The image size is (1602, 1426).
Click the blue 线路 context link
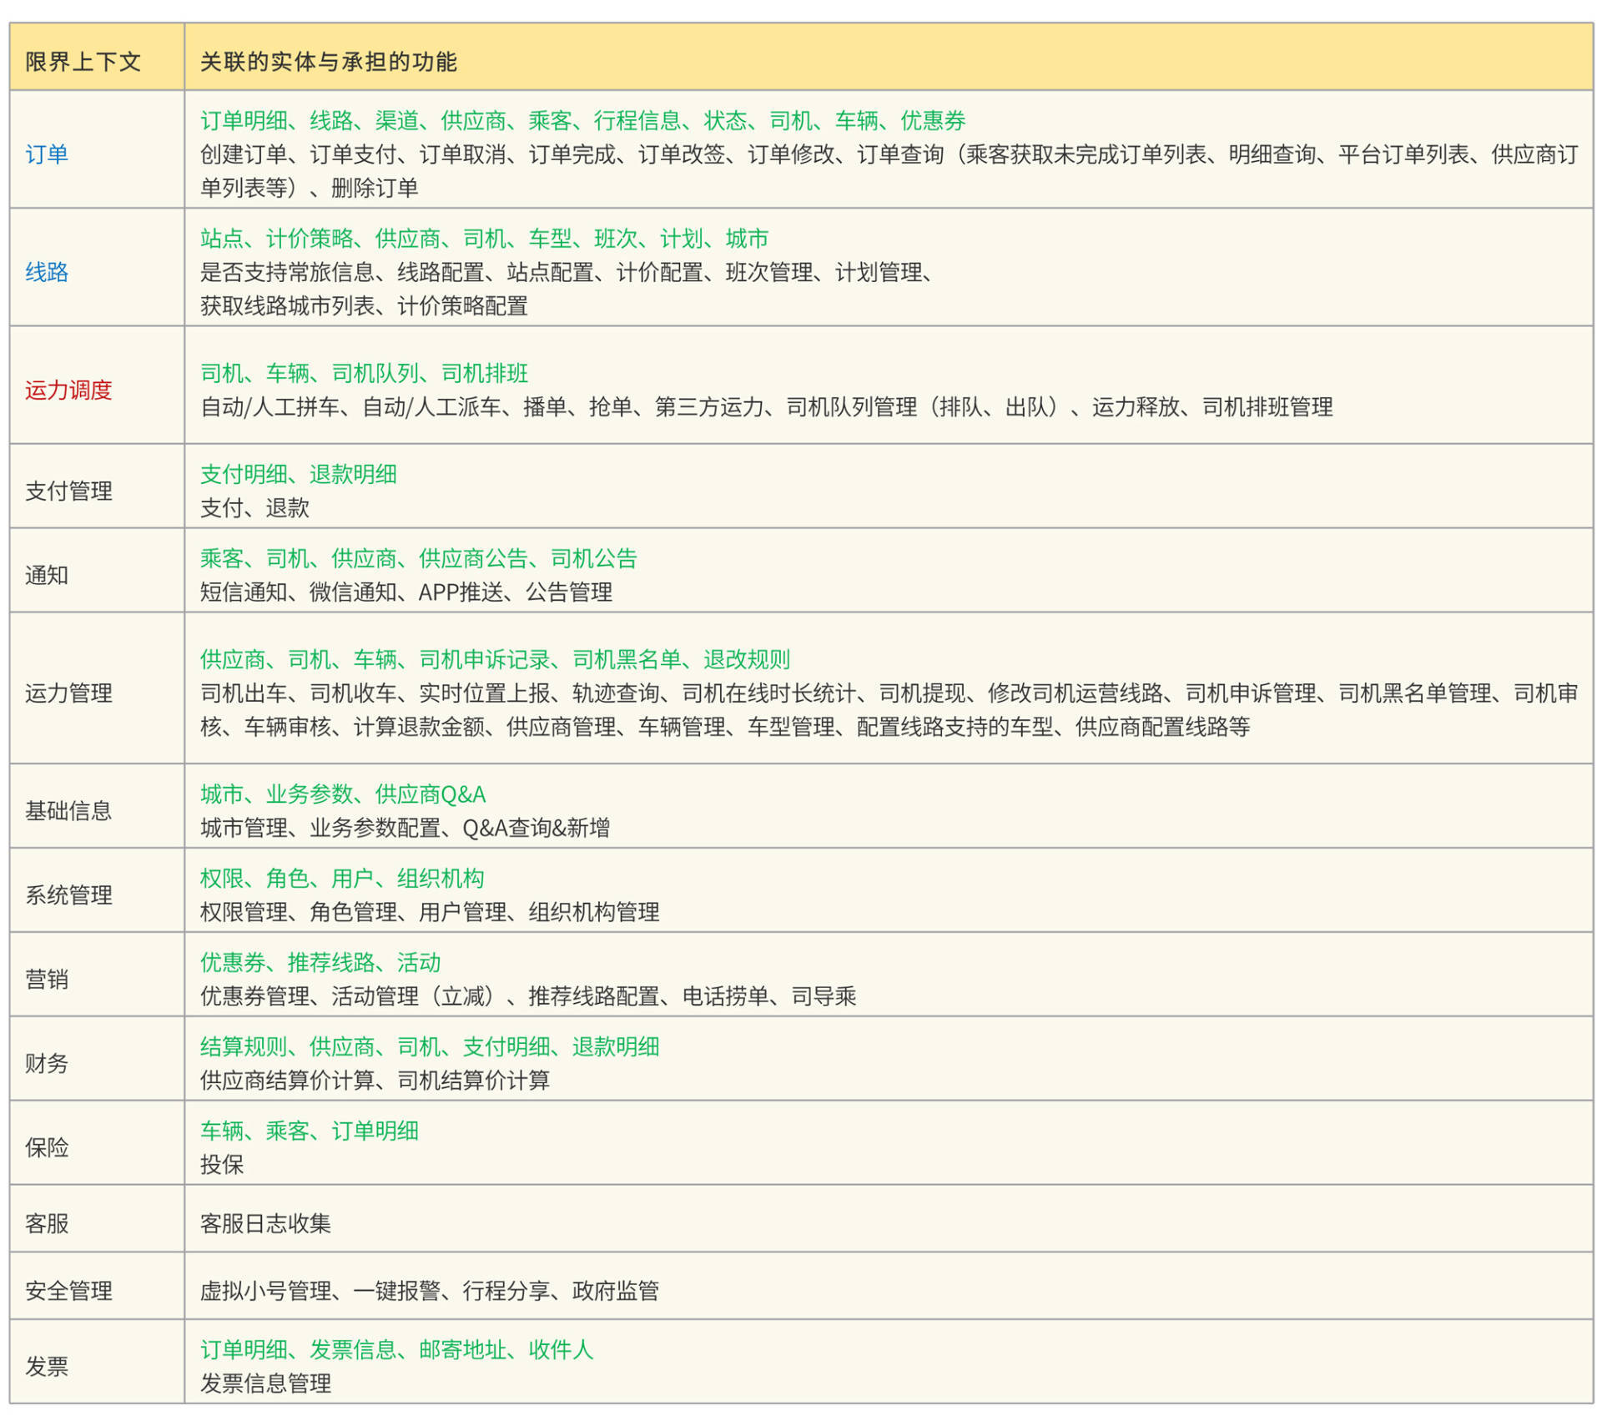pyautogui.click(x=47, y=272)
